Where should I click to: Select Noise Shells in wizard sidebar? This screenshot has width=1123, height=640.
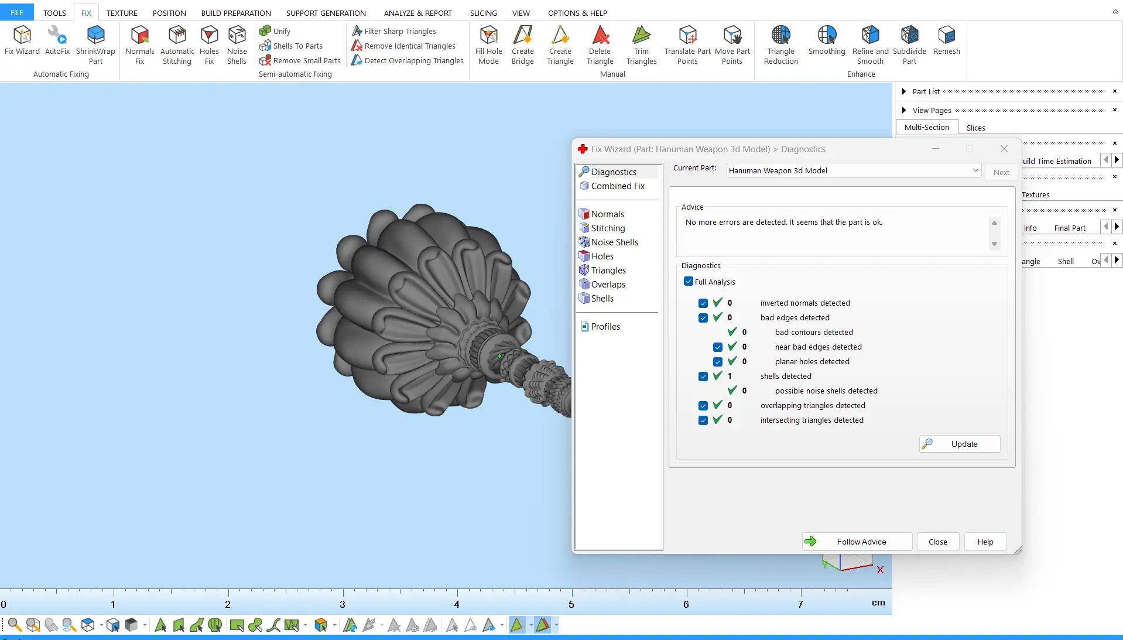[x=614, y=242]
